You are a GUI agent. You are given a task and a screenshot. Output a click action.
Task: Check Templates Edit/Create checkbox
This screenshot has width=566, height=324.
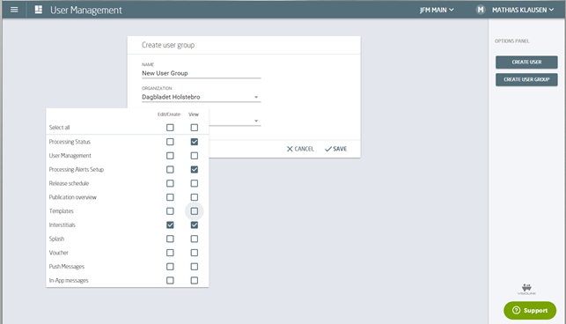click(x=170, y=211)
